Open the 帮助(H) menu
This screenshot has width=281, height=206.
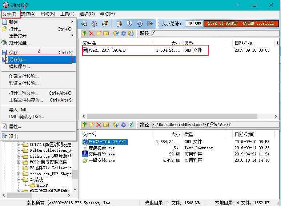point(107,14)
